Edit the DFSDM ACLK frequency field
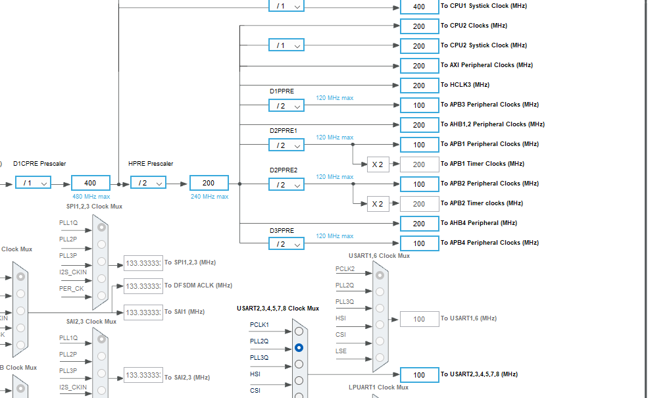This screenshot has height=398, width=671. (x=143, y=286)
